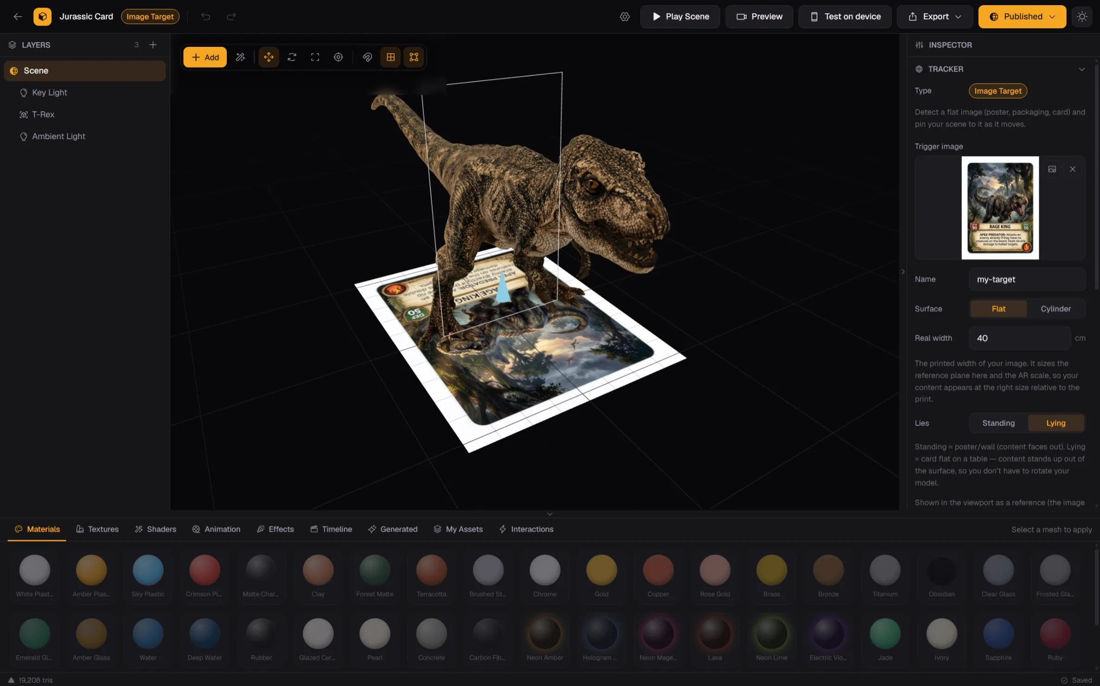Choose Standing orientation
The height and width of the screenshot is (686, 1100).
coord(998,423)
